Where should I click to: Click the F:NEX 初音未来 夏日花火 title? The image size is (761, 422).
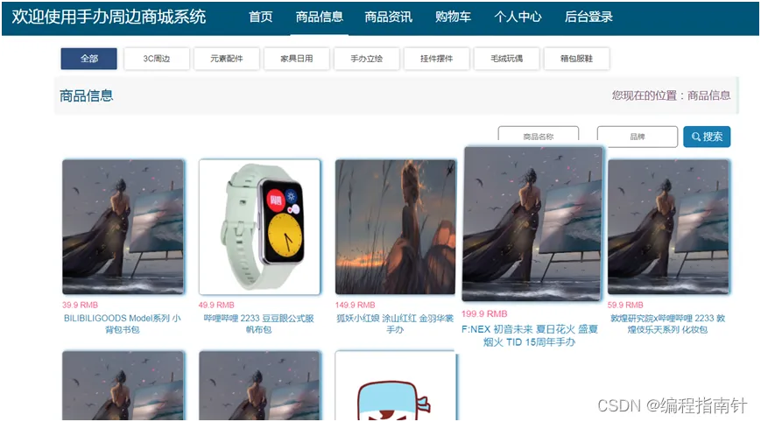[530, 335]
